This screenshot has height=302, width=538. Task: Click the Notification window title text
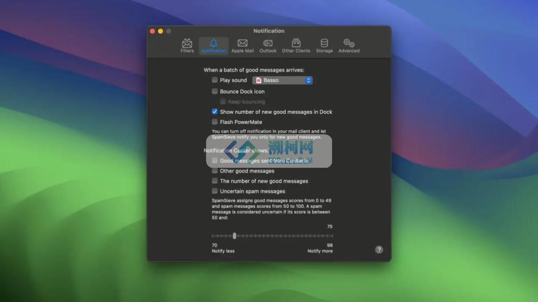pos(269,31)
